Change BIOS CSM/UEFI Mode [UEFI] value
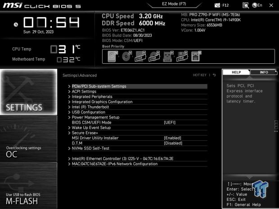279x209 pixels. pos(170,122)
